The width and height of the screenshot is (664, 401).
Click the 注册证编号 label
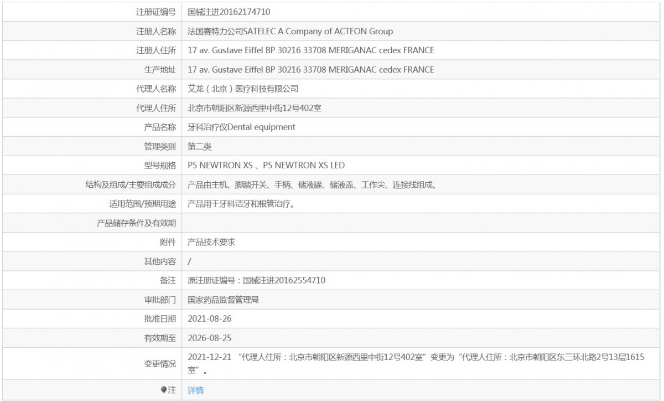156,12
